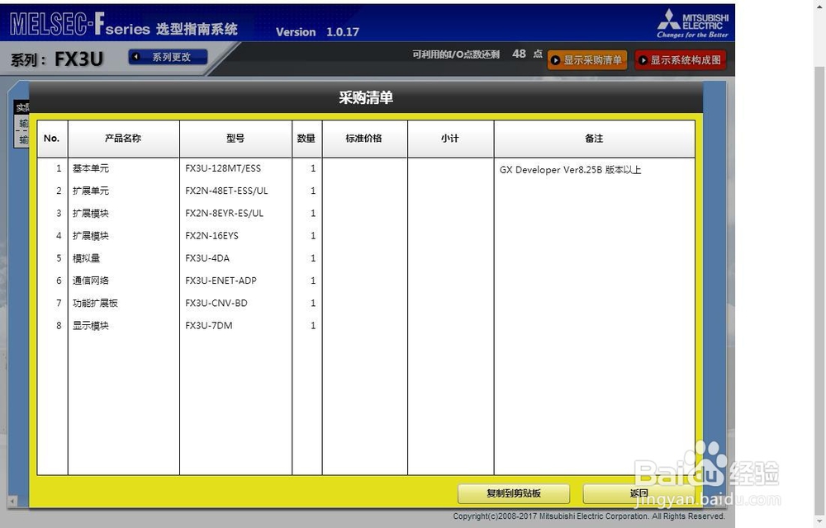The width and height of the screenshot is (826, 528).
Task: Click the 型号 column header
Action: [x=235, y=139]
